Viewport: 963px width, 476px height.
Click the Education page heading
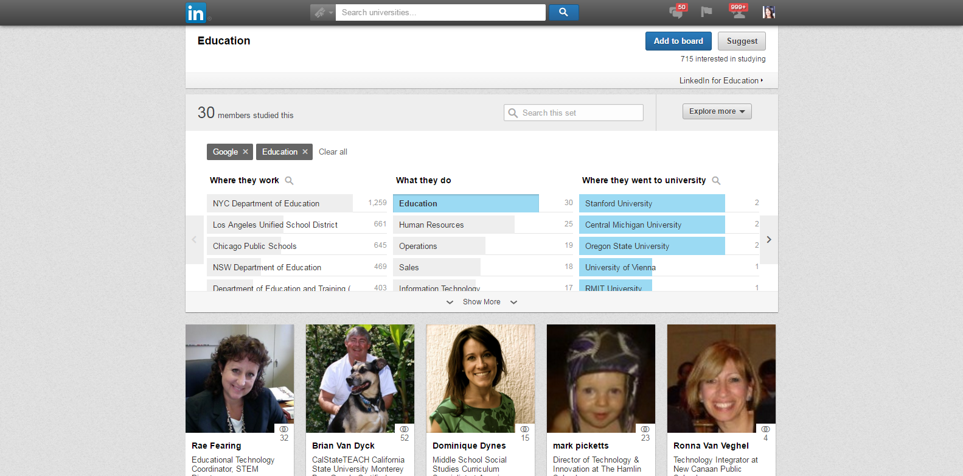pos(224,41)
